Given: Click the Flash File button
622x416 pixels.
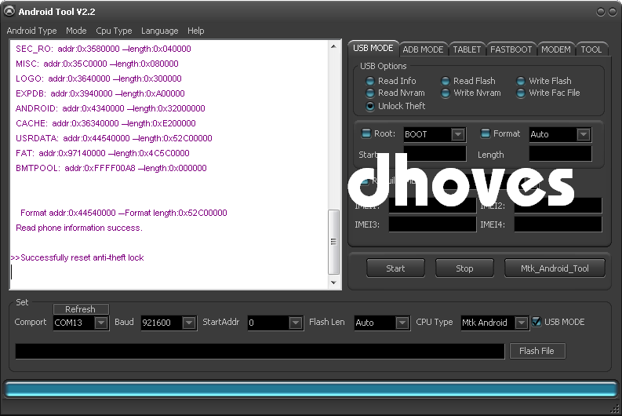Looking at the screenshot, I should (x=537, y=351).
